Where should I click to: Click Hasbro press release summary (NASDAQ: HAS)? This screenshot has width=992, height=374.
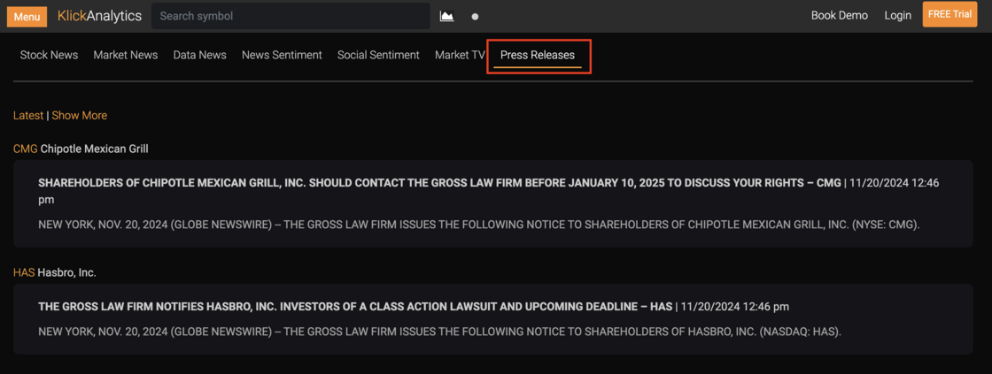point(439,331)
